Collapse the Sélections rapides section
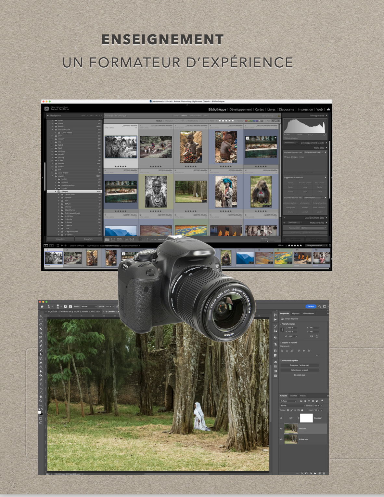 coord(280,361)
